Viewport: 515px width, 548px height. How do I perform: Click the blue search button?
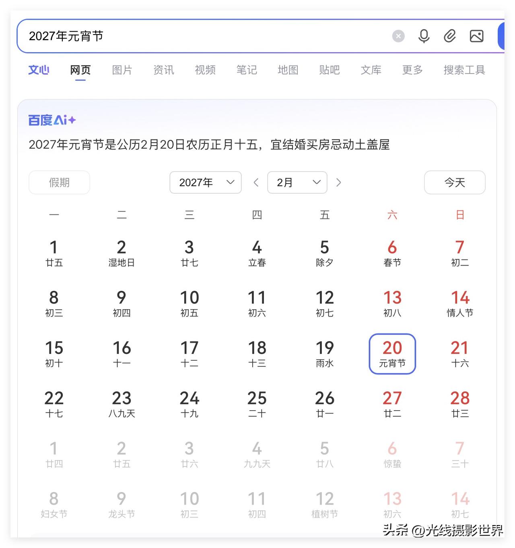502,36
